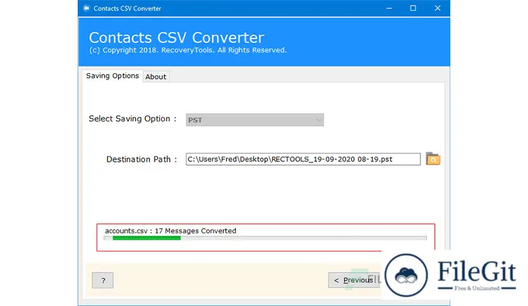
Task: Open the Select Saving Option PST dropdown
Action: (255, 120)
